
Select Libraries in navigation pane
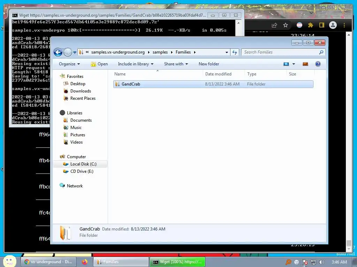75,113
